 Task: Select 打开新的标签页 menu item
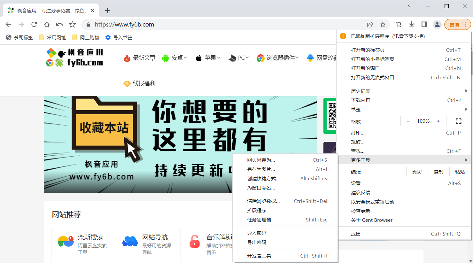[404, 50]
